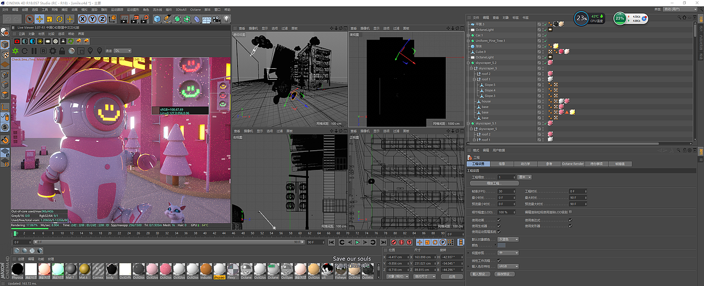This screenshot has width=704, height=286.
Task: Select the Live Selection arrow tool
Action: coord(30,19)
